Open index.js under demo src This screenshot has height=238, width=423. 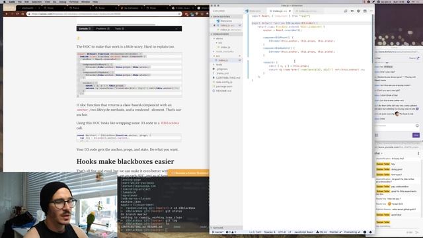(x=225, y=47)
